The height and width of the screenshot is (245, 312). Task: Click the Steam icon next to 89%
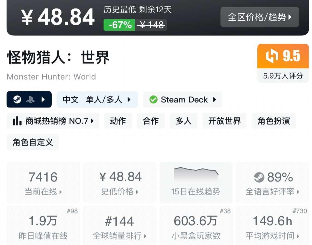point(259,177)
